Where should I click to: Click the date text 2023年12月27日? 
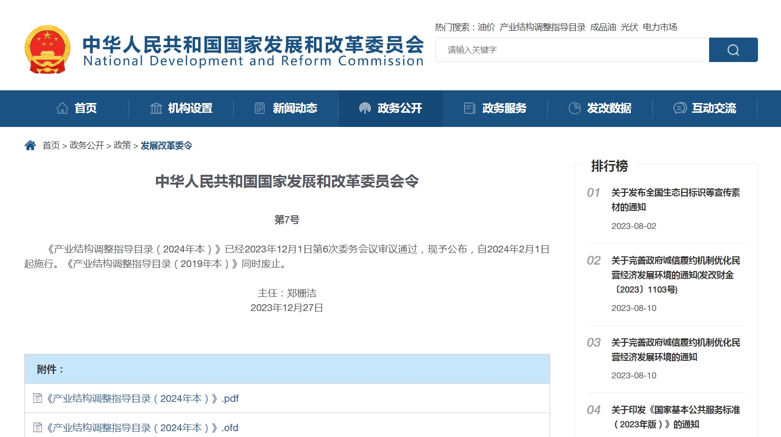(287, 308)
